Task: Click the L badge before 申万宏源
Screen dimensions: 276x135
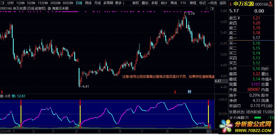Action: (231, 4)
